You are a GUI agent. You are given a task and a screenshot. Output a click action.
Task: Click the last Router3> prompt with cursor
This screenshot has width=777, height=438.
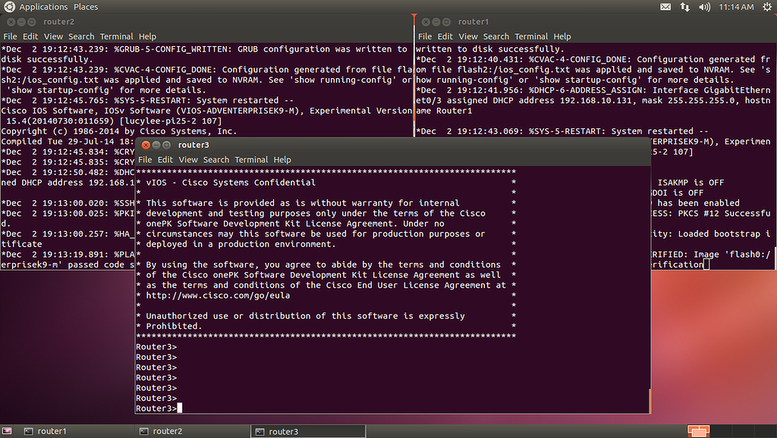coord(159,408)
